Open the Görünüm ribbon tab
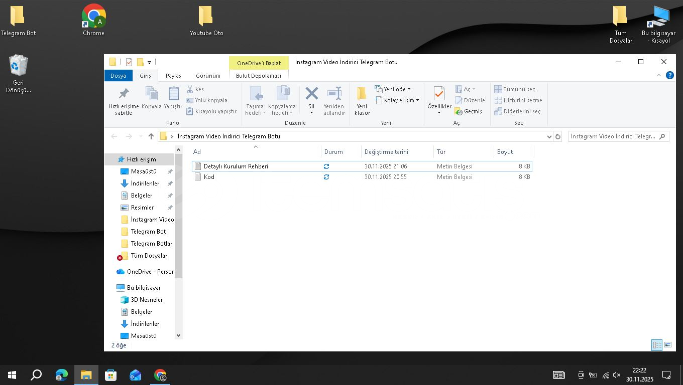Screen dimensions: 683x385 pyautogui.click(x=208, y=76)
